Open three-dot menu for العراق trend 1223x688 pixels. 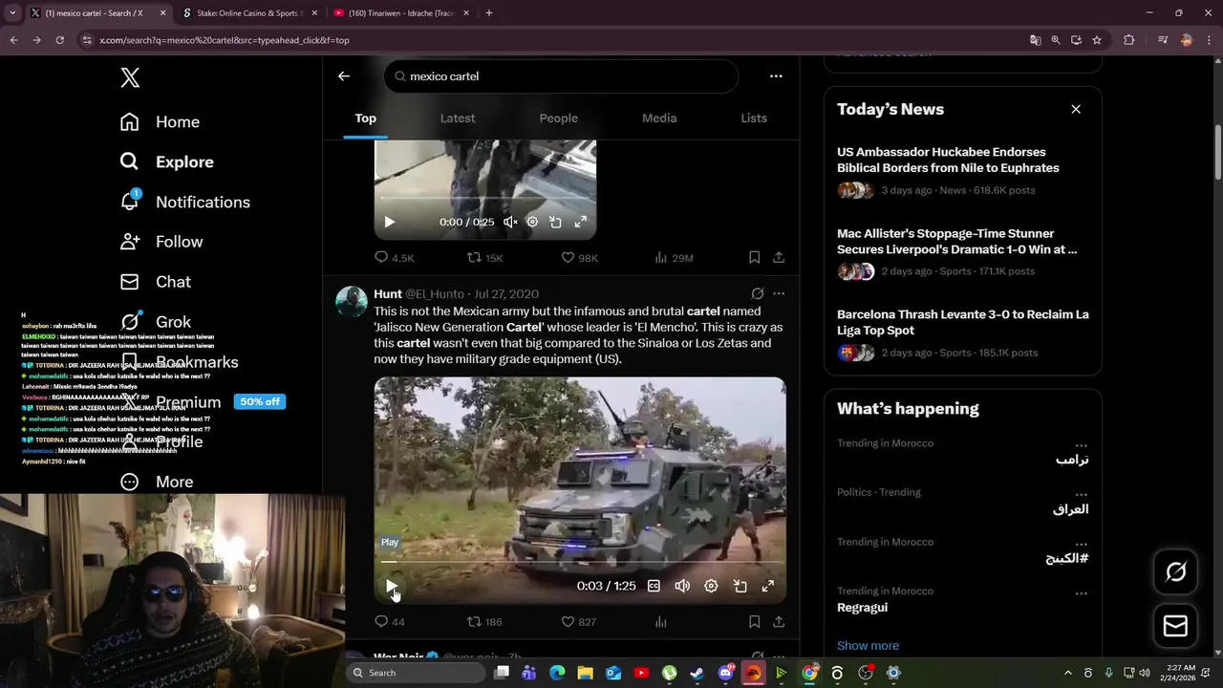tap(1081, 495)
